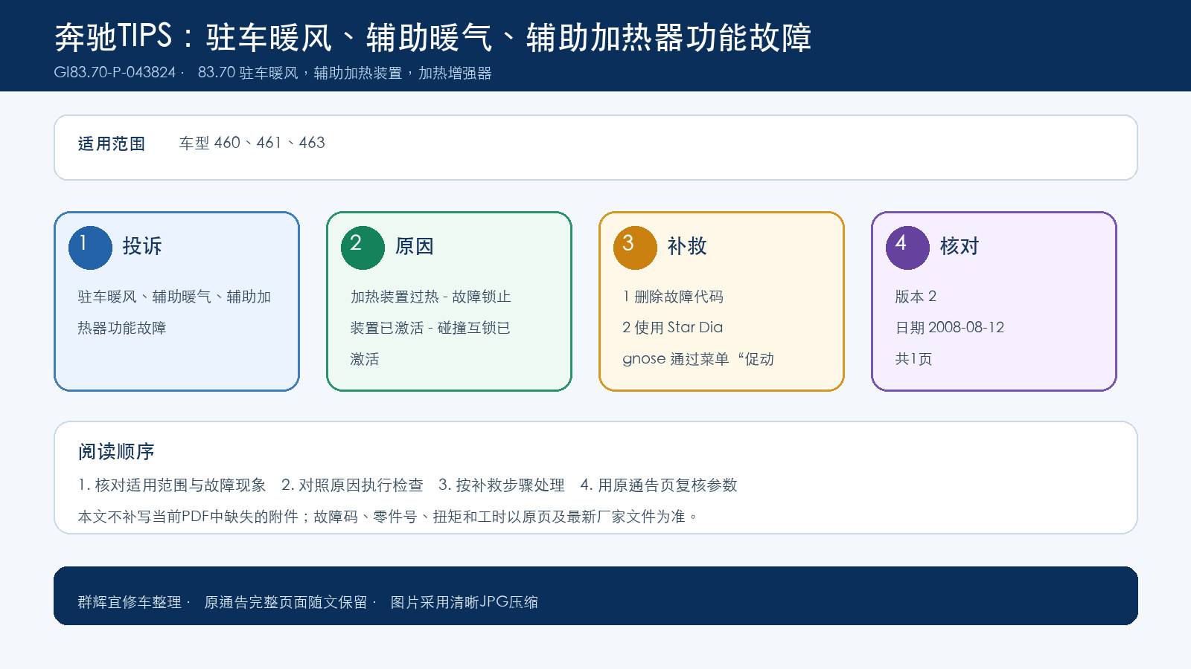Image resolution: width=1191 pixels, height=669 pixels.
Task: Click remedy line 1 删除故障代码
Action: point(673,297)
